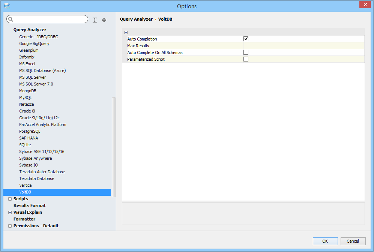The width and height of the screenshot is (374, 252).
Task: Select MySQL in the list
Action: tap(25, 97)
